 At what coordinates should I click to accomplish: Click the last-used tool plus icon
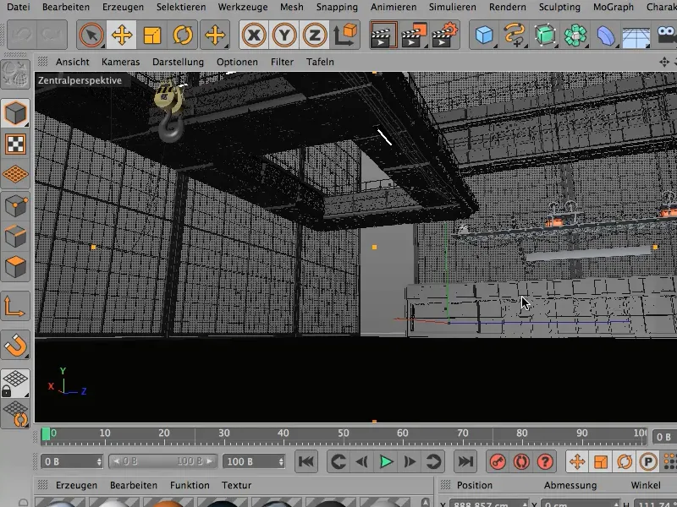[215, 35]
